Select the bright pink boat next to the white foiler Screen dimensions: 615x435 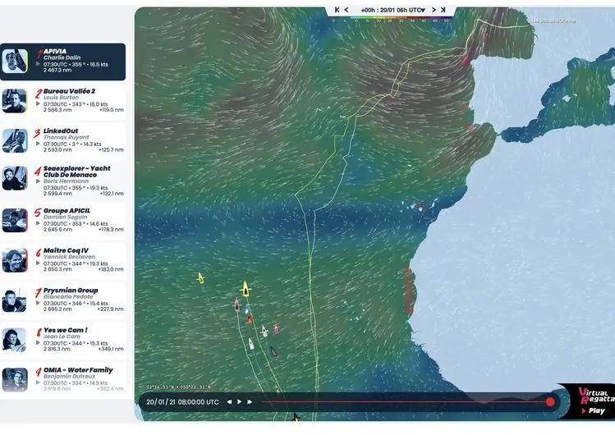tap(276, 328)
